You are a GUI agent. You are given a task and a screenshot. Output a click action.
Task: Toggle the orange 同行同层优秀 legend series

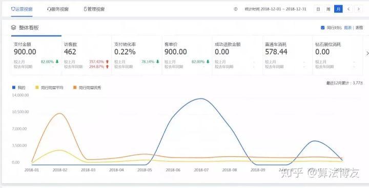87,88
